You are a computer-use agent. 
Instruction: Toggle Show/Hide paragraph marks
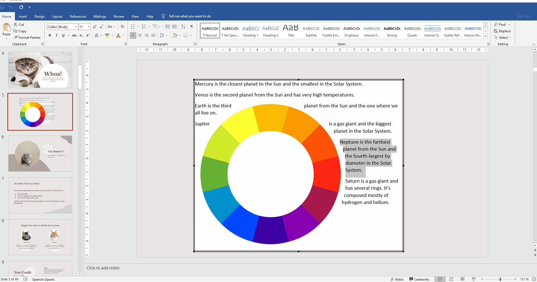(x=192, y=27)
